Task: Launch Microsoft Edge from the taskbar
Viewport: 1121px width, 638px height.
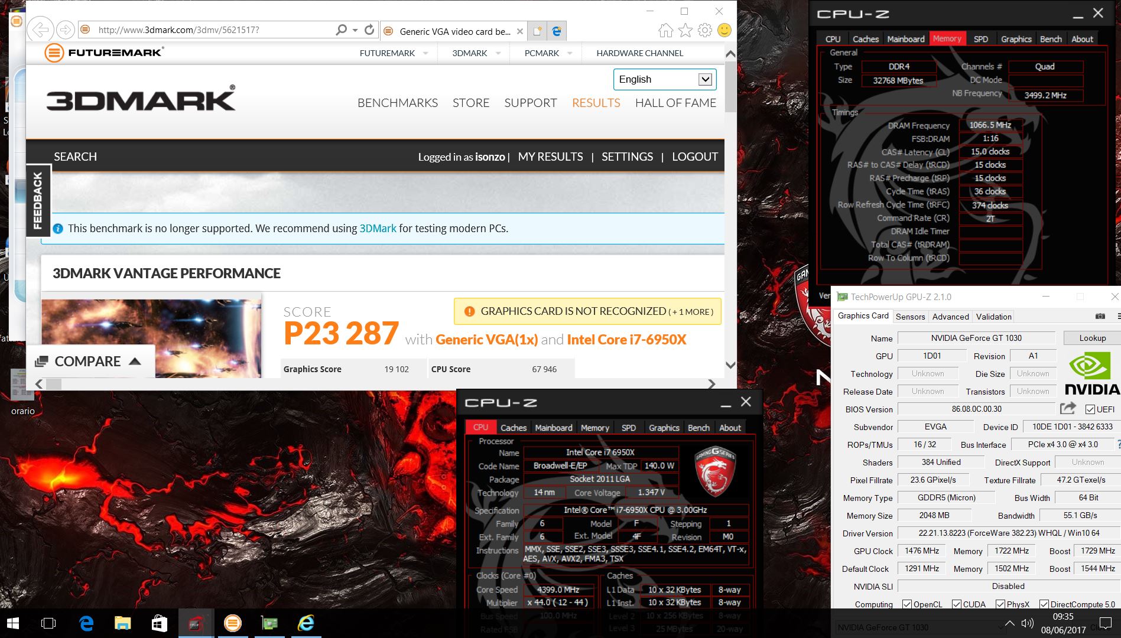Action: [86, 623]
